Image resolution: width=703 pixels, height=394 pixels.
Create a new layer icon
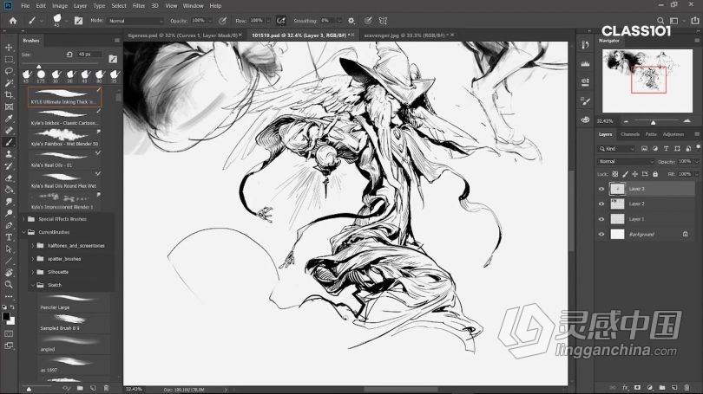674,387
